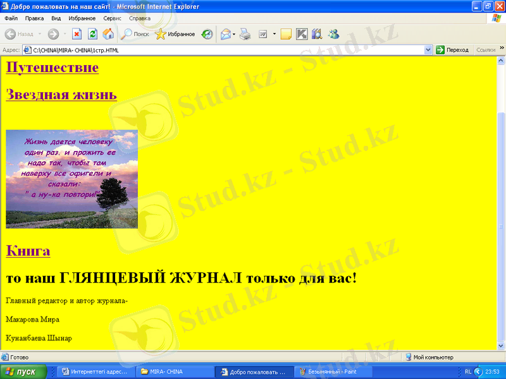506x379 pixels.
Task: Expand the Forward history dropdown arrow
Action: tap(65, 34)
